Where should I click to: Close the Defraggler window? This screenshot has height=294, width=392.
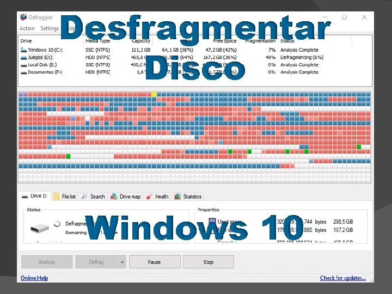(364, 17)
